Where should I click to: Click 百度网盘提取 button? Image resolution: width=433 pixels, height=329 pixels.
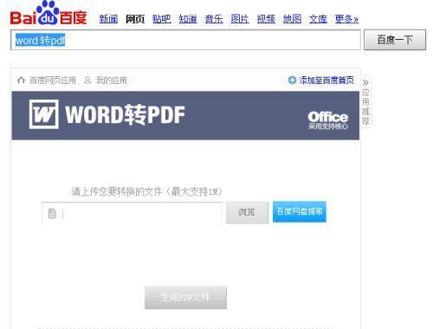pyautogui.click(x=300, y=211)
